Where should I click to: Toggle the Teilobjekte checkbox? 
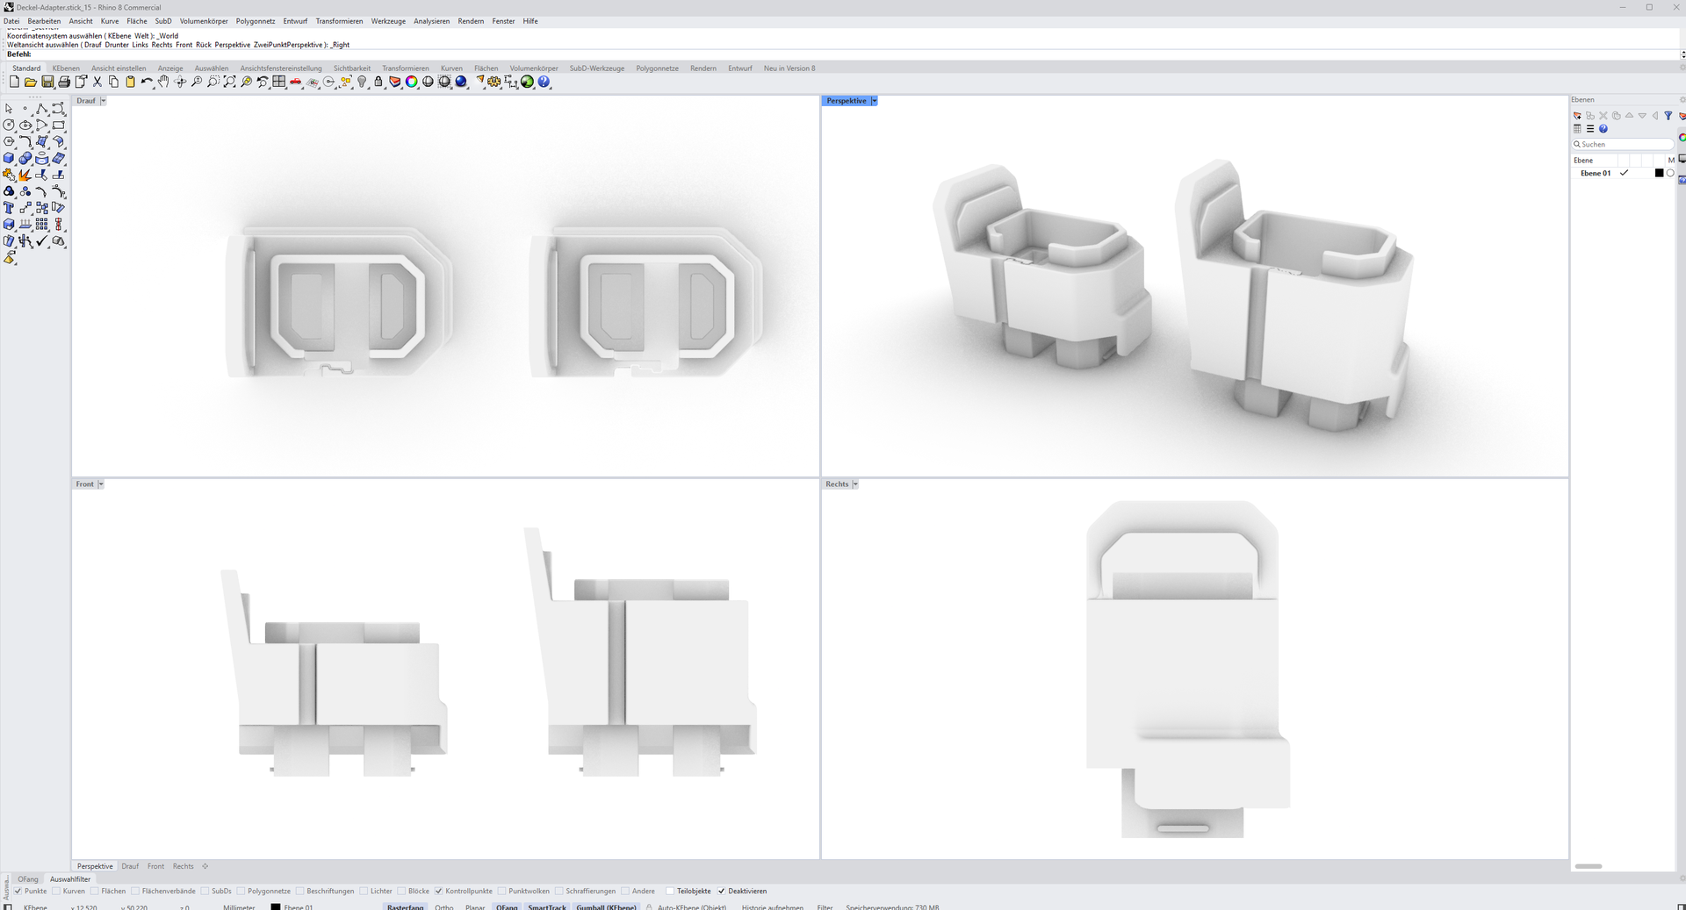tap(670, 891)
